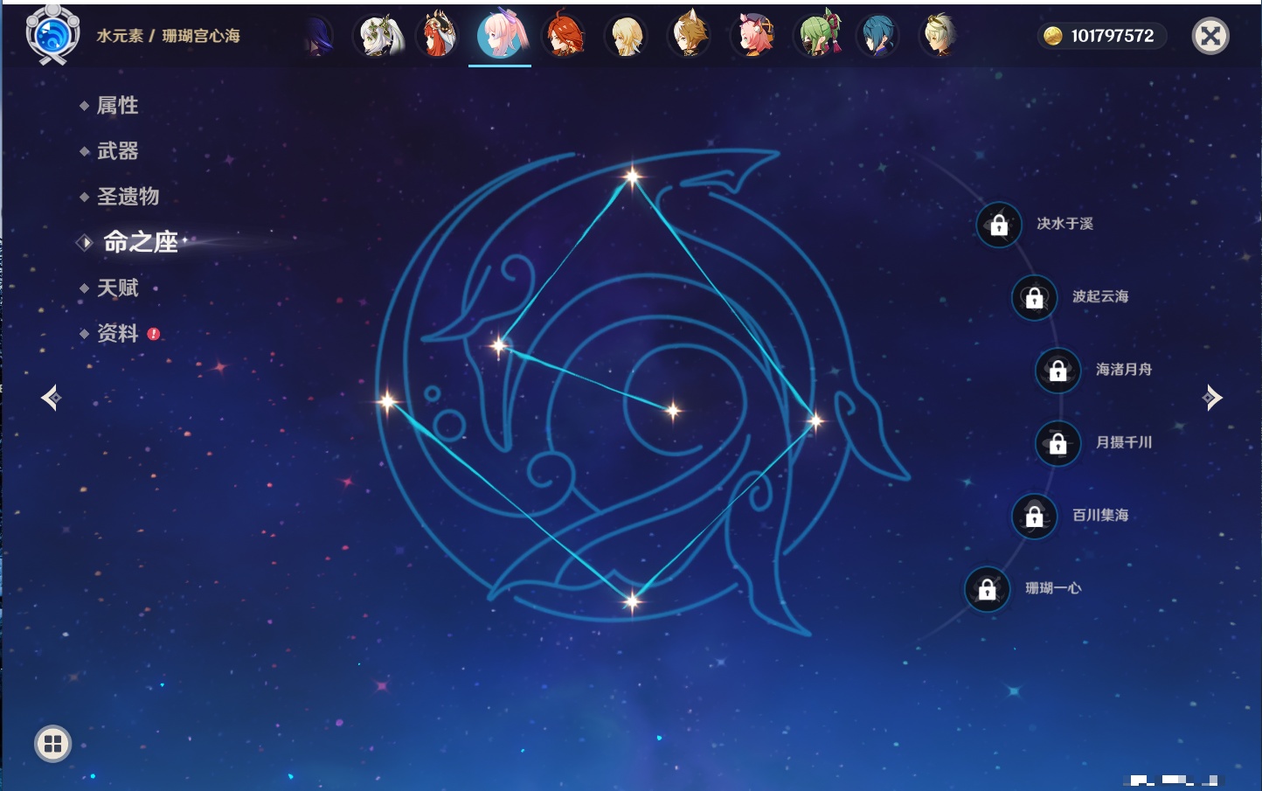Screen dimensions: 1262x791
Task: Open the lock icon for 波起云海
Action: (x=1034, y=297)
